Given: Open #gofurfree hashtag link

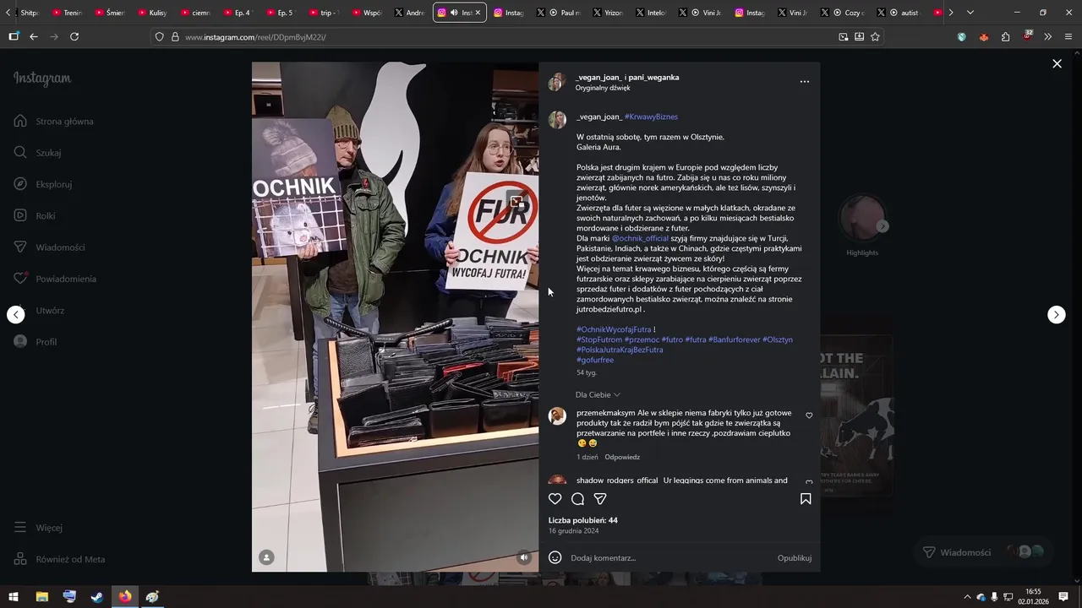Looking at the screenshot, I should point(595,360).
